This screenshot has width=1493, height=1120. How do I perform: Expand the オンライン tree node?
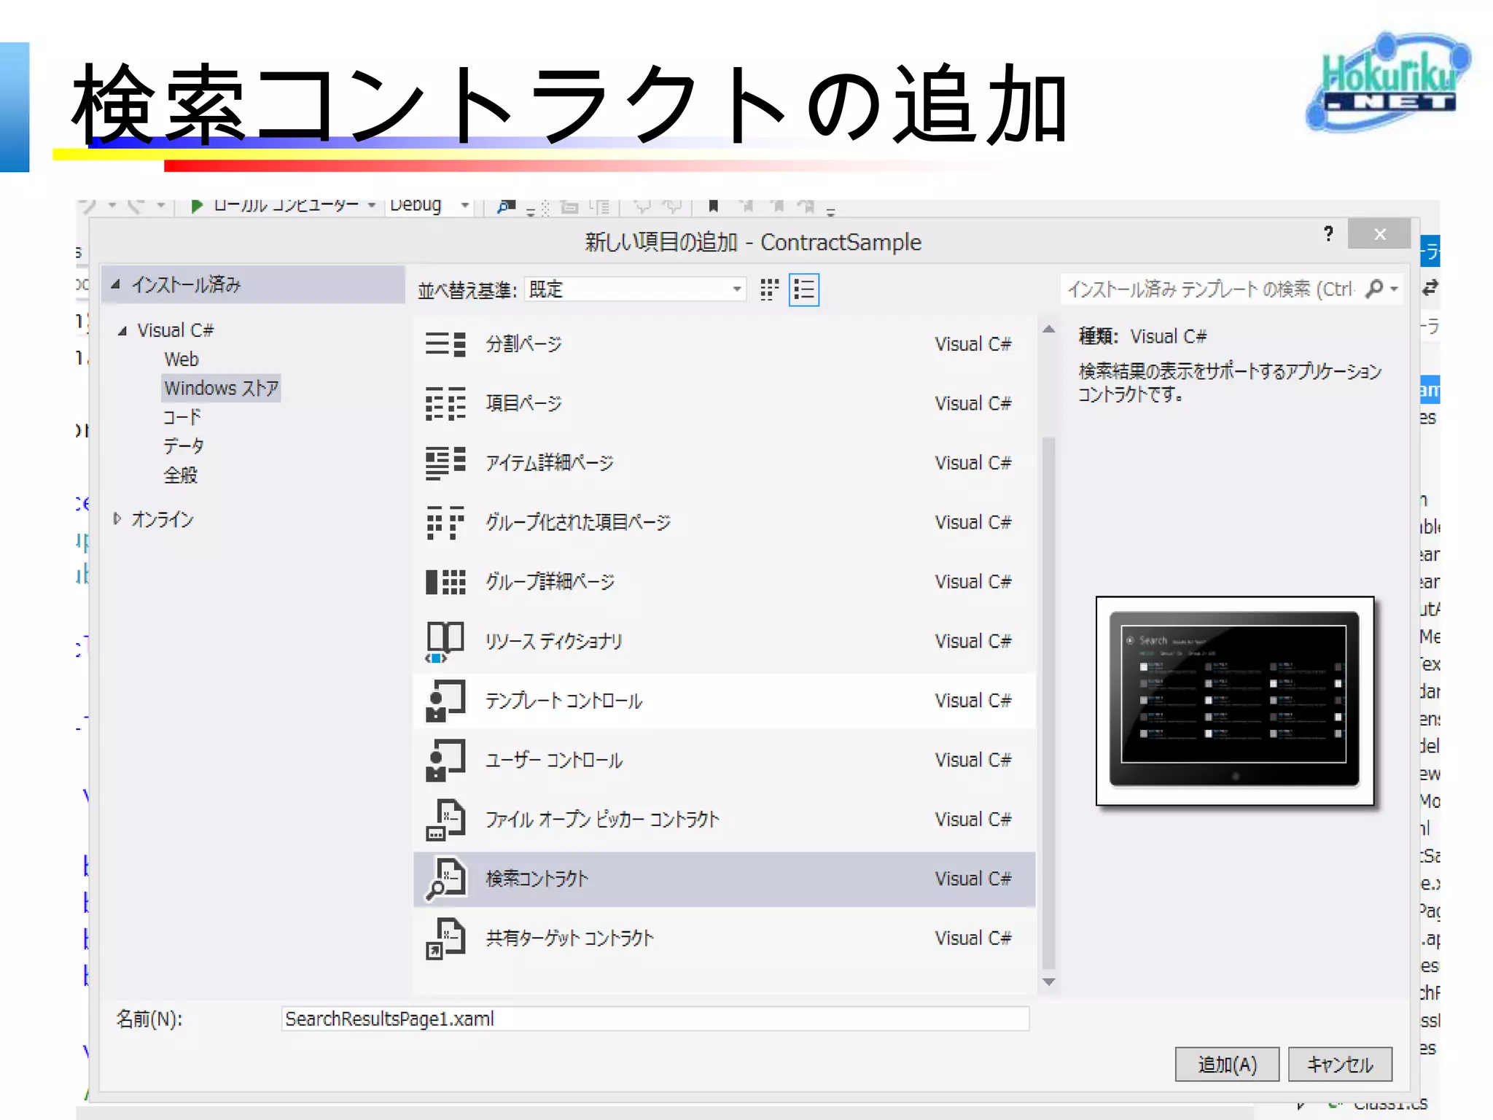pos(117,519)
